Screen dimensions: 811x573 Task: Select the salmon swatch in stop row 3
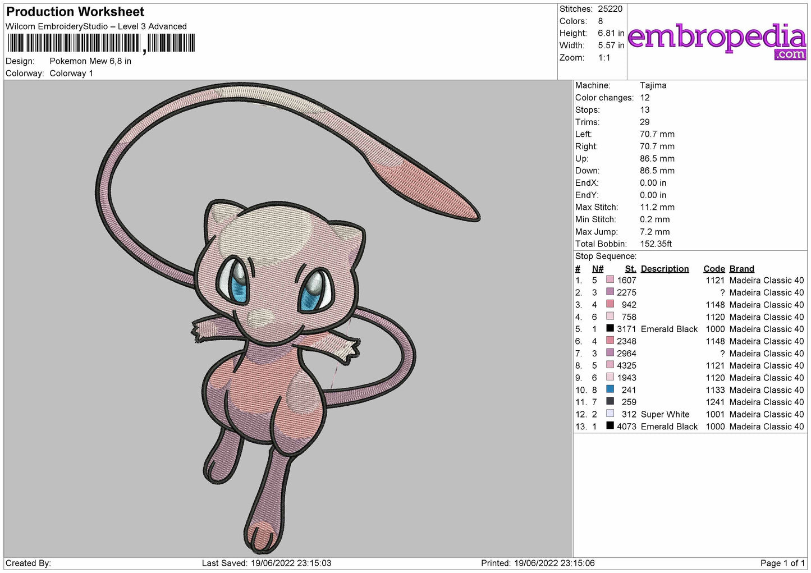(x=610, y=304)
